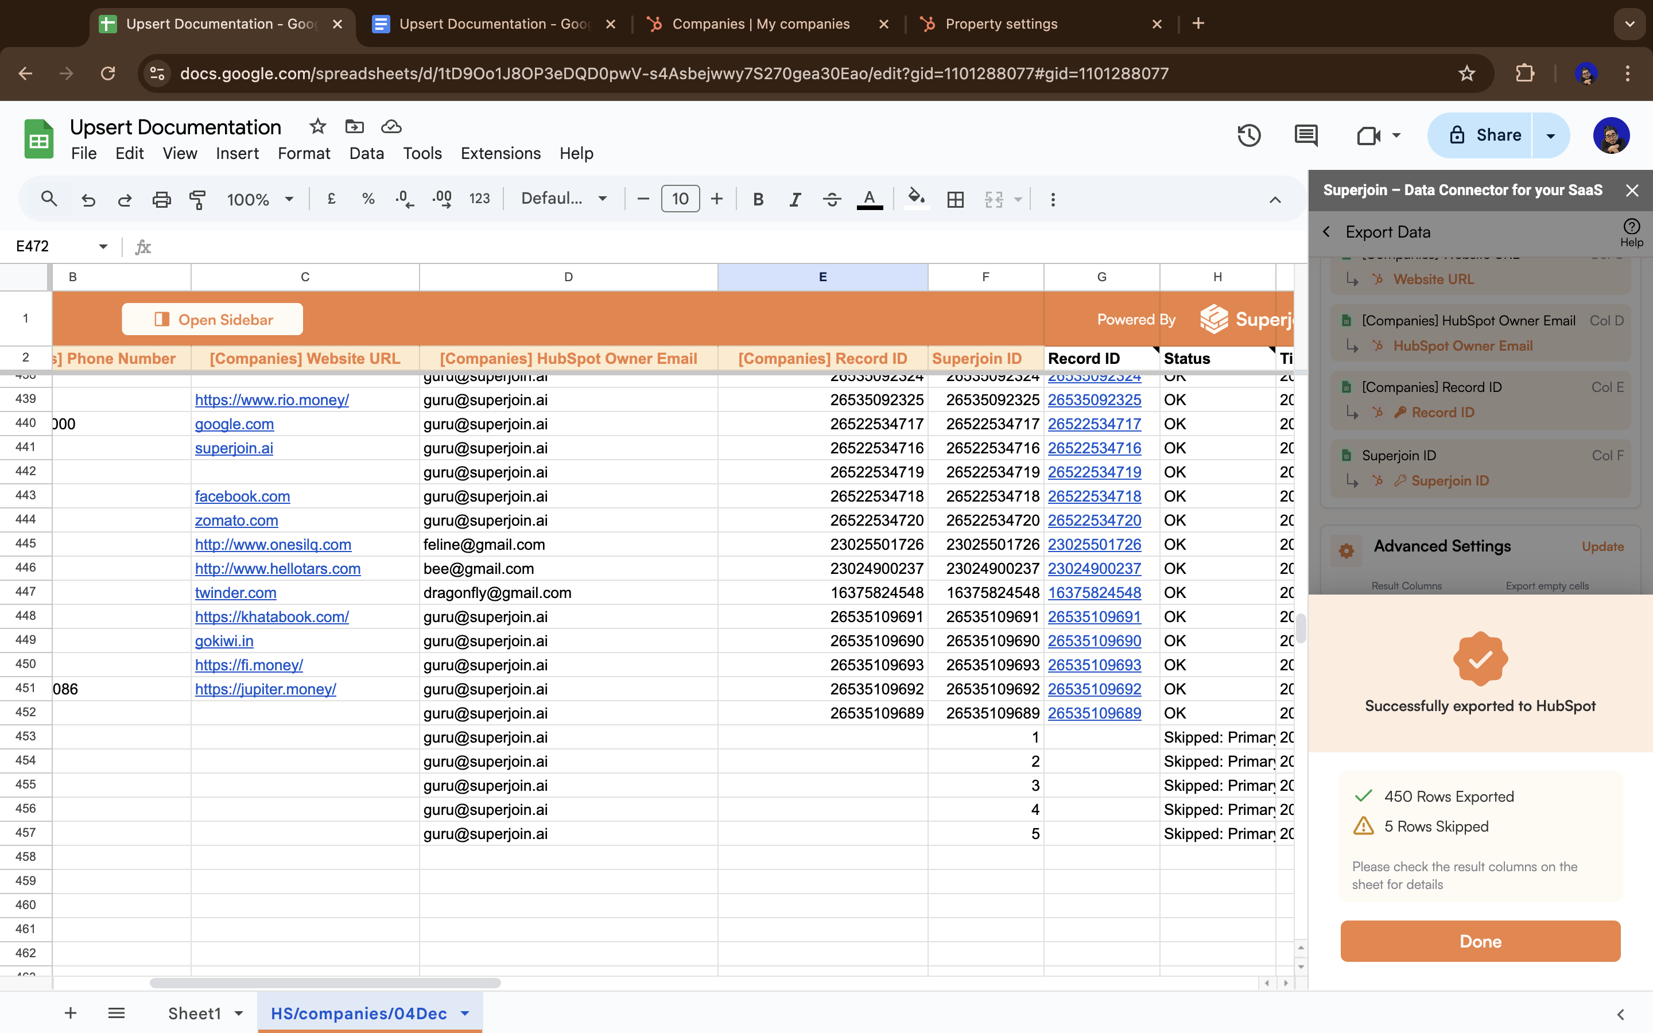
Task: Open HS/companies/04Dec sheet tab dropdown arrow
Action: (465, 1013)
